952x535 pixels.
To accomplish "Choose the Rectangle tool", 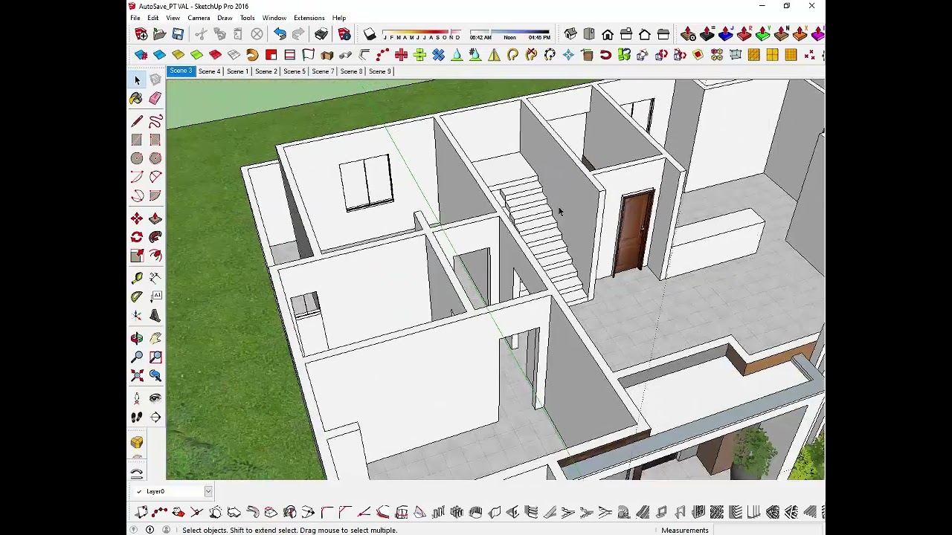I will tap(137, 140).
